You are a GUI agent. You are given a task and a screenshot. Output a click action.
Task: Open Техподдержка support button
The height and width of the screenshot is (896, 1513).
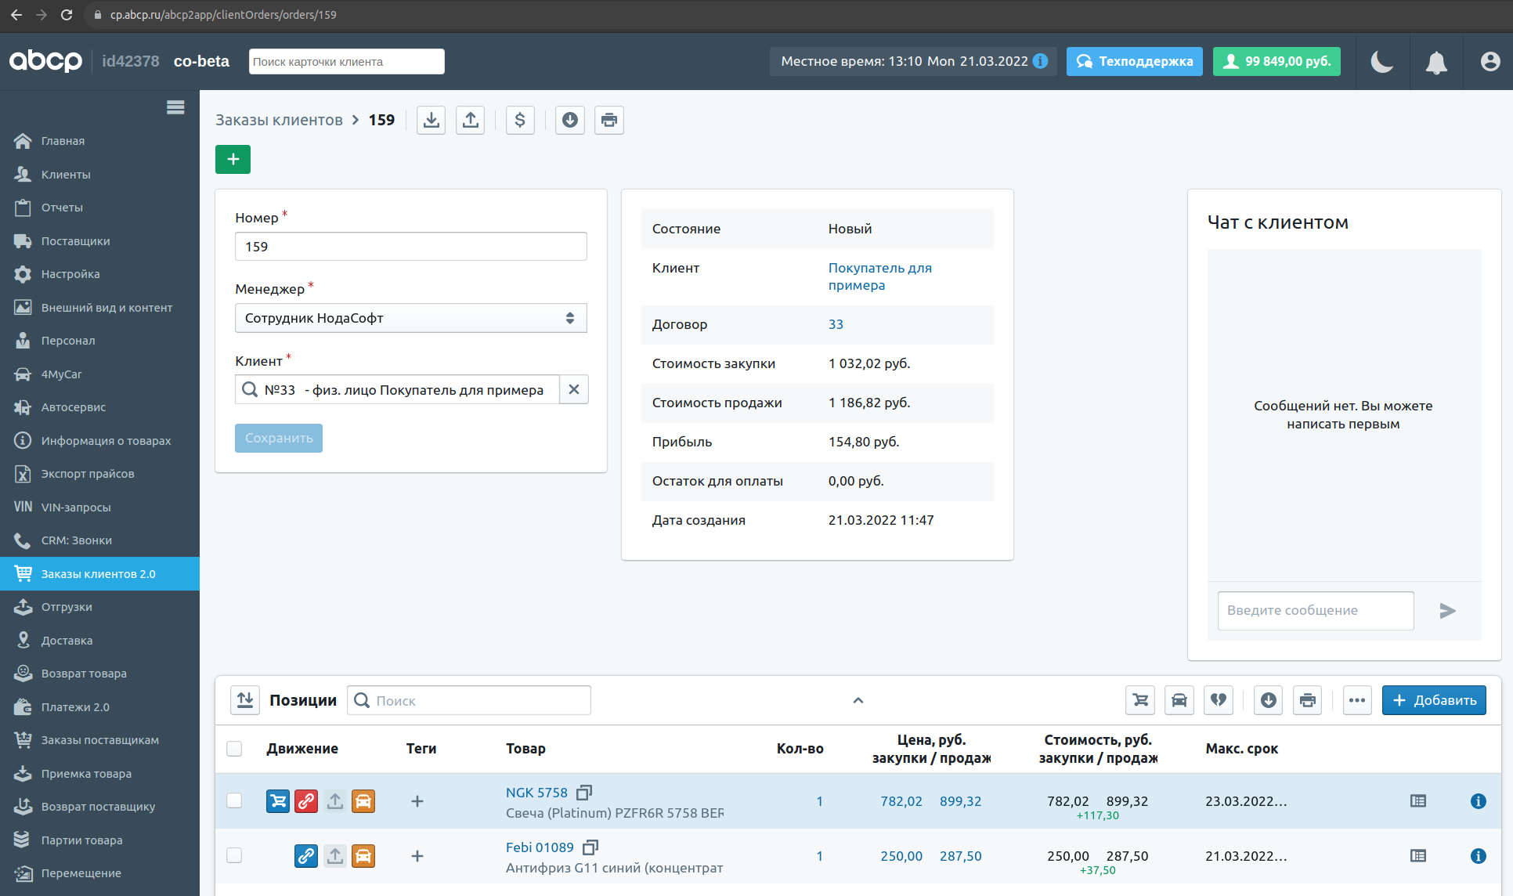(1134, 61)
